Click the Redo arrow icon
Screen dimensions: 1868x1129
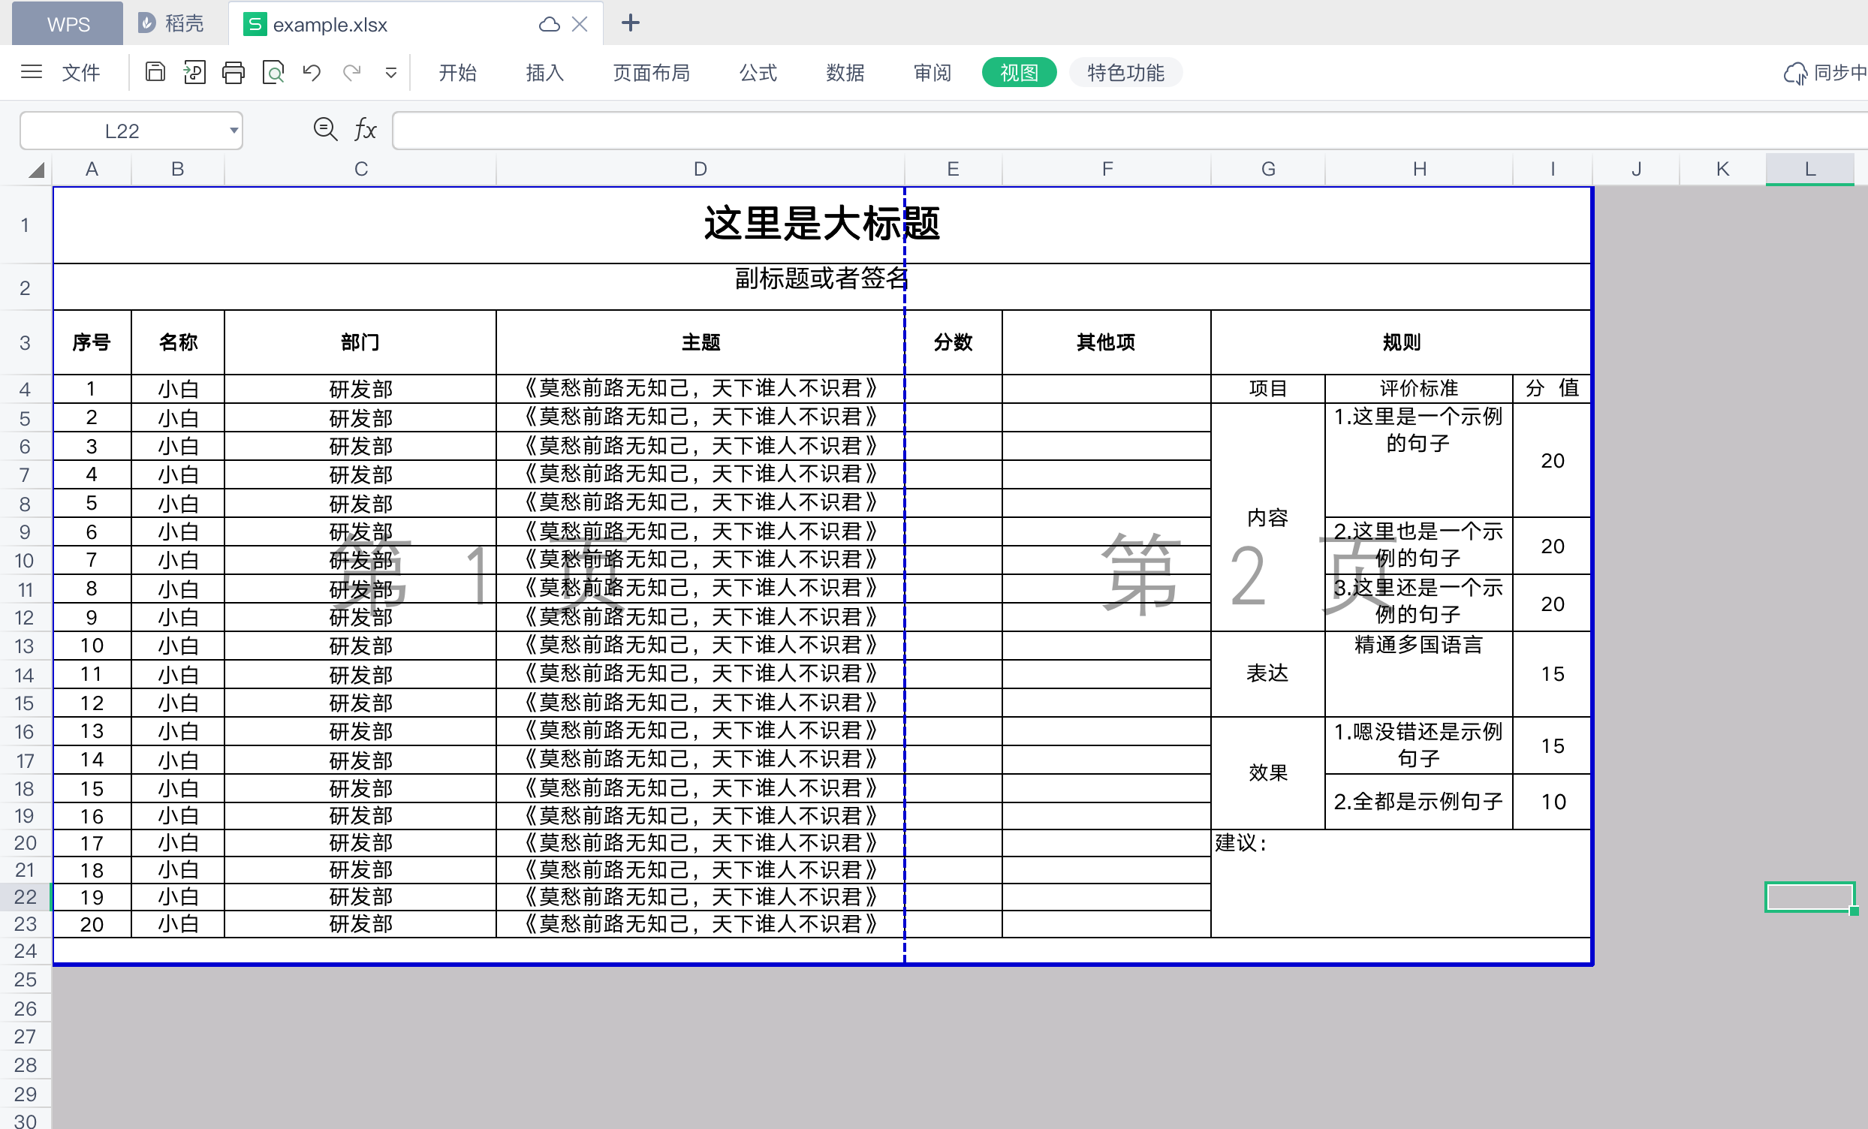click(x=352, y=73)
